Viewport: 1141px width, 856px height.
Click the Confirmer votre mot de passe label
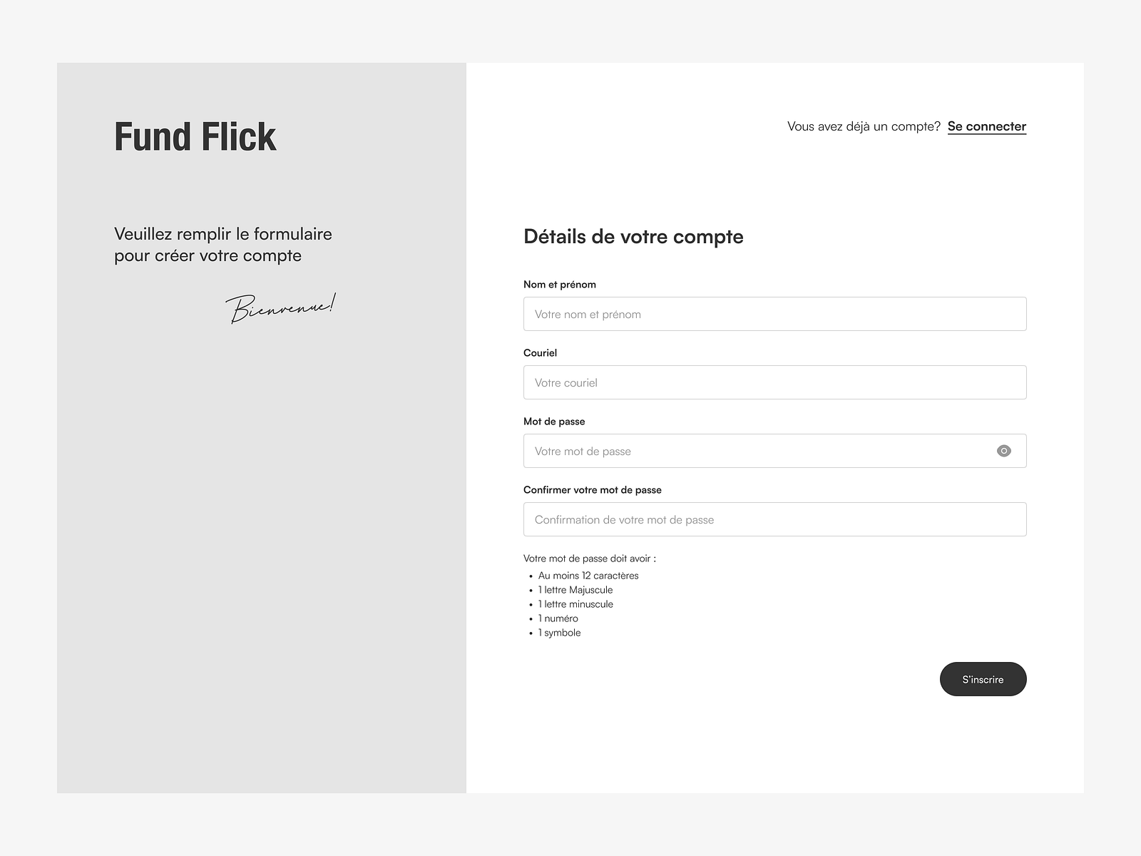(593, 489)
